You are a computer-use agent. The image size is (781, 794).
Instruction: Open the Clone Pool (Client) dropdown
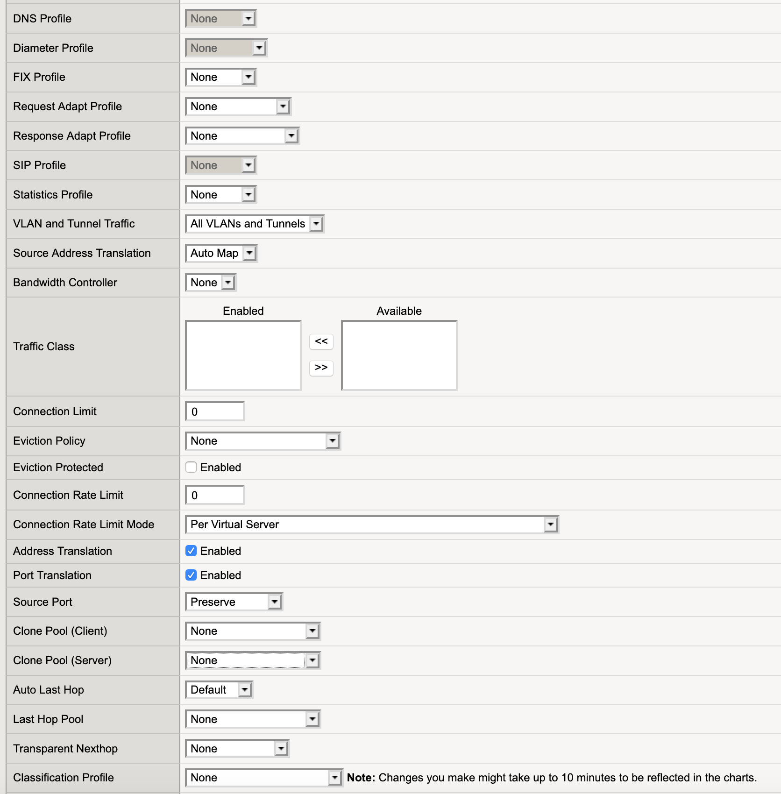[x=253, y=631]
